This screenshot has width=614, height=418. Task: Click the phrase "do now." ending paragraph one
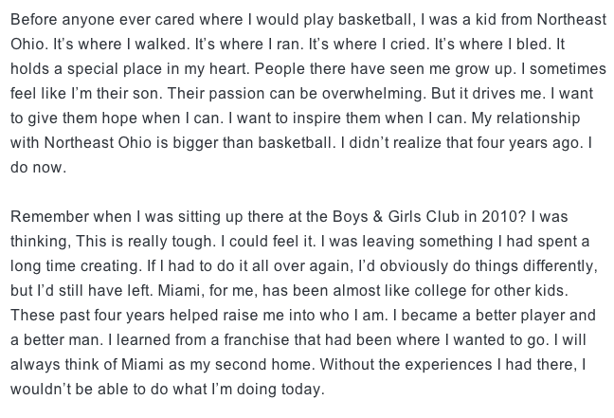(x=38, y=168)
